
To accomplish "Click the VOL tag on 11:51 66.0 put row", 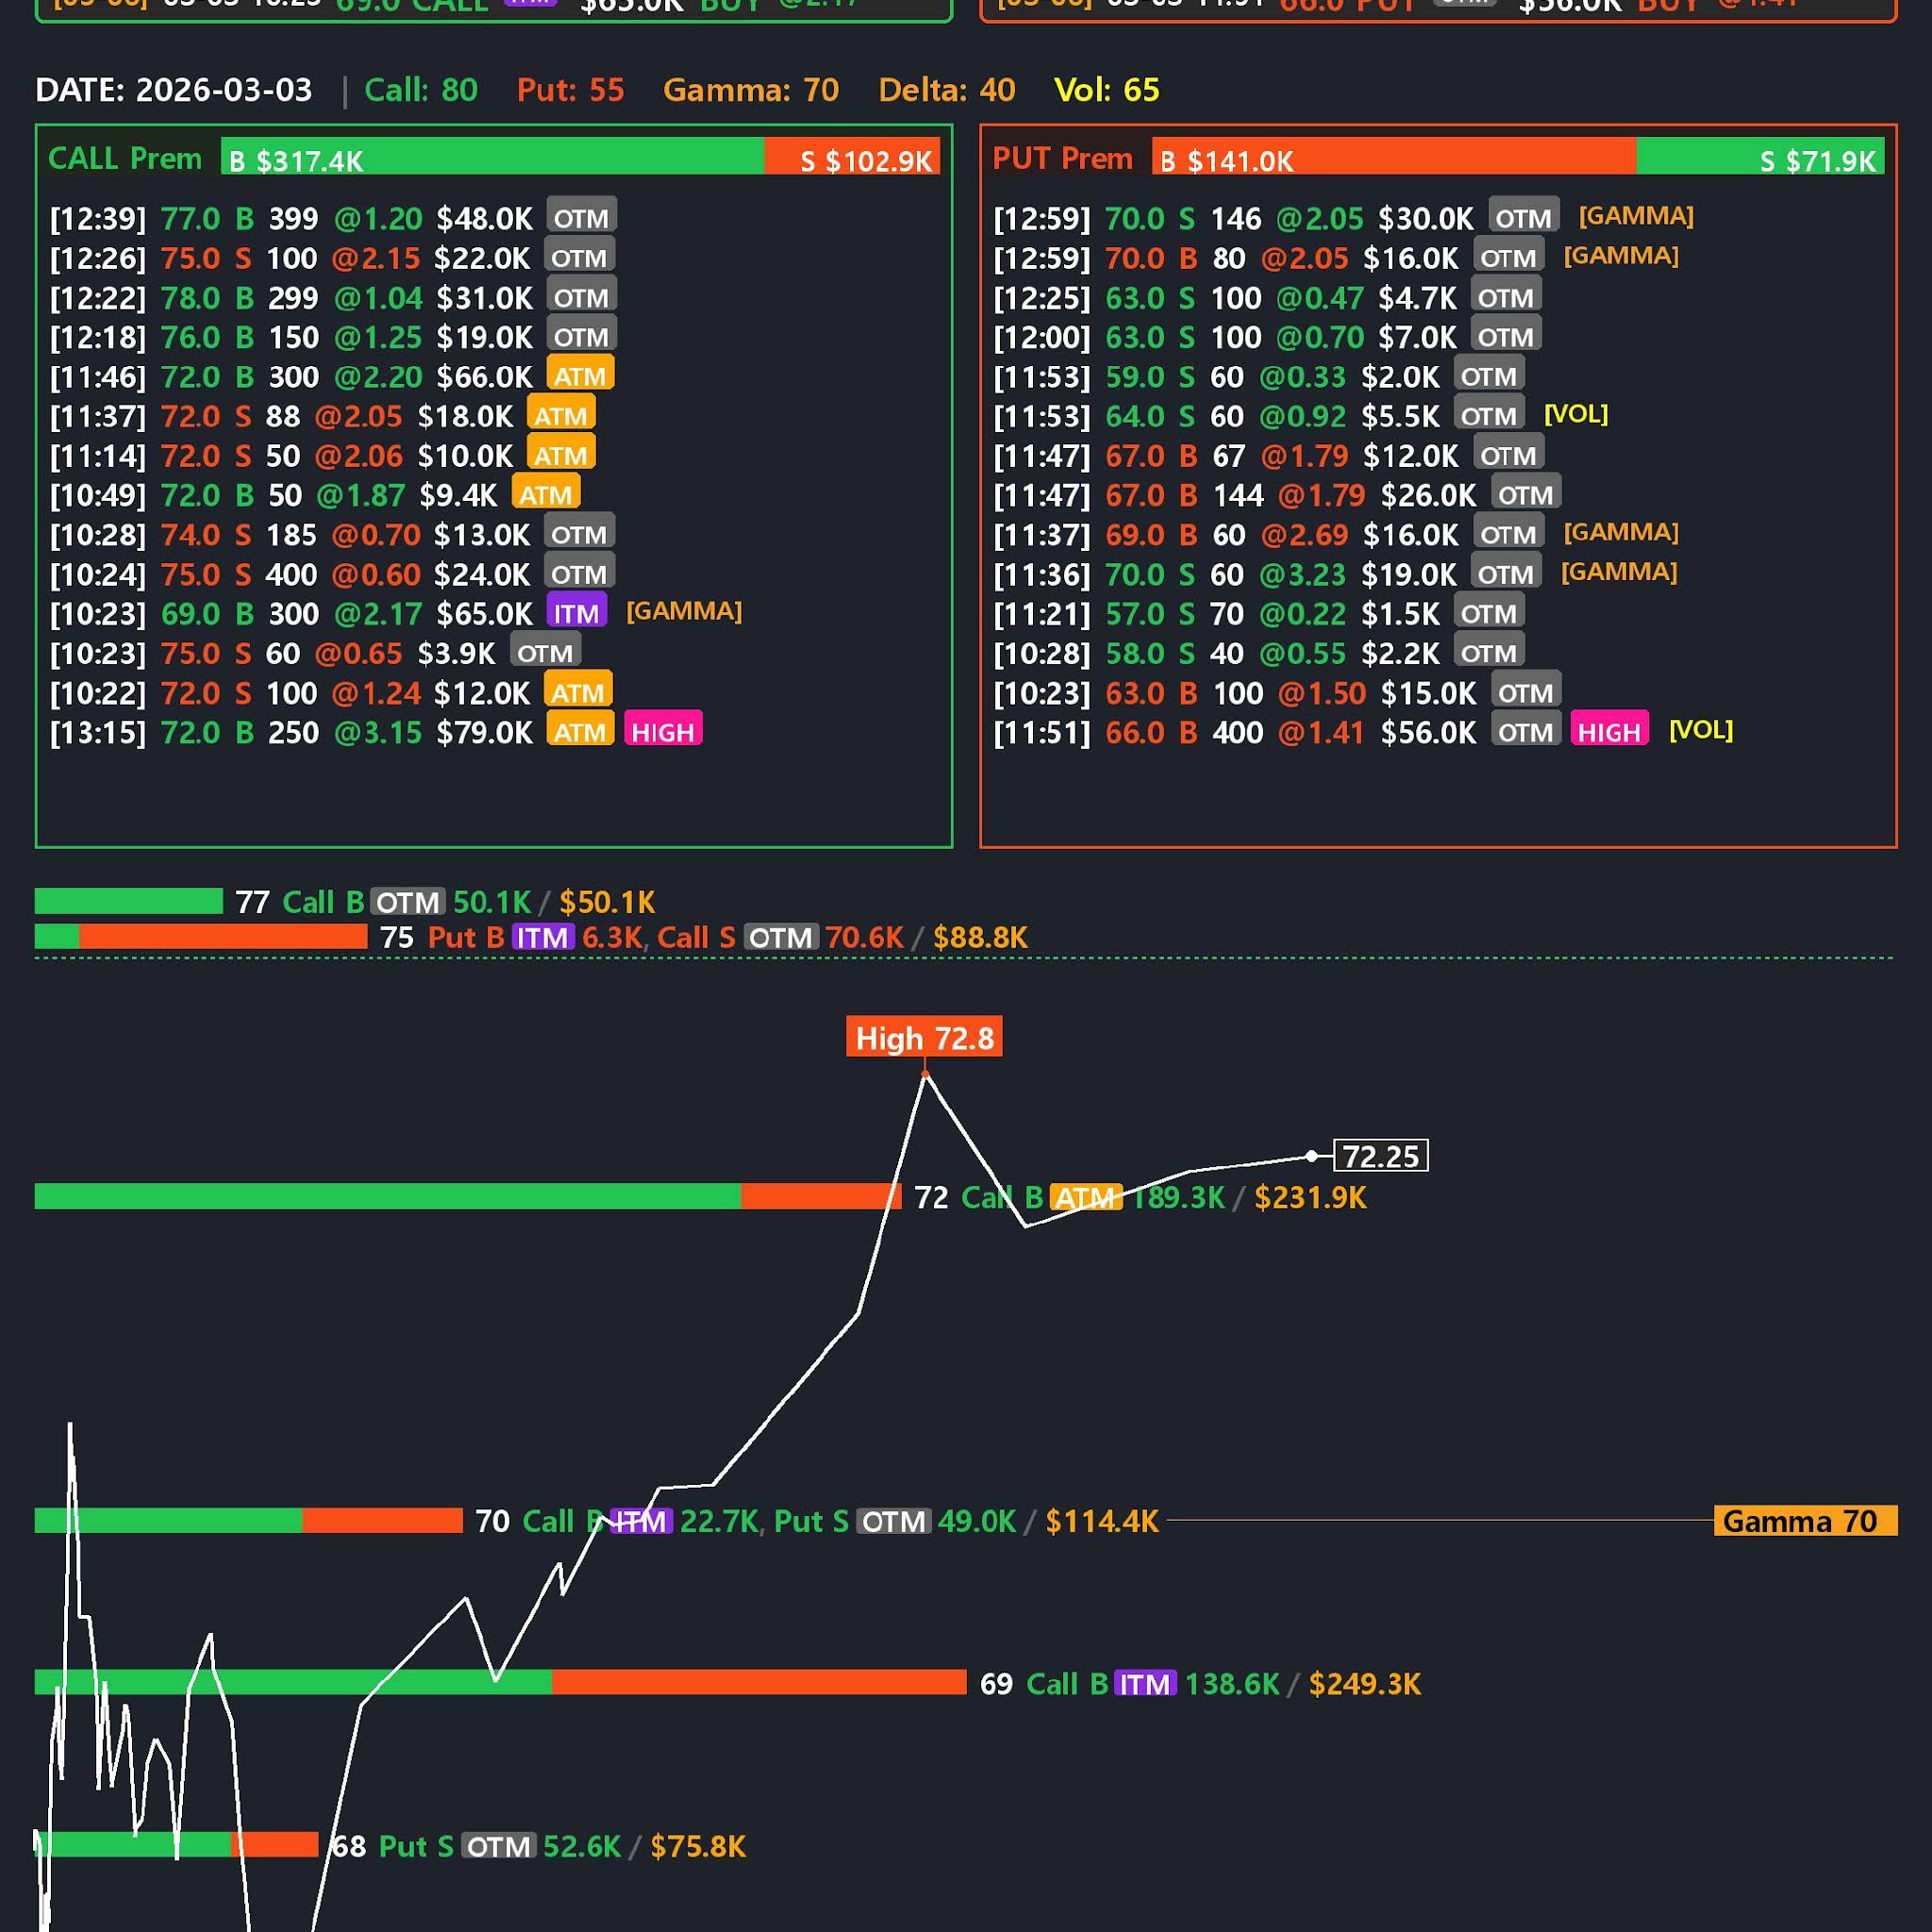I will (1701, 730).
